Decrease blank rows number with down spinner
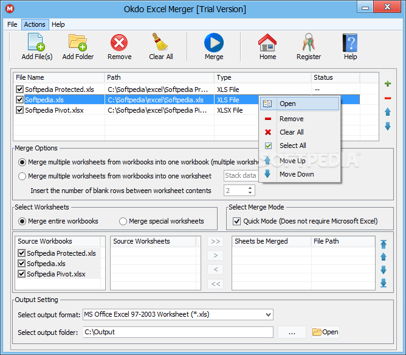Screen dimensions: 406x355 point(250,193)
